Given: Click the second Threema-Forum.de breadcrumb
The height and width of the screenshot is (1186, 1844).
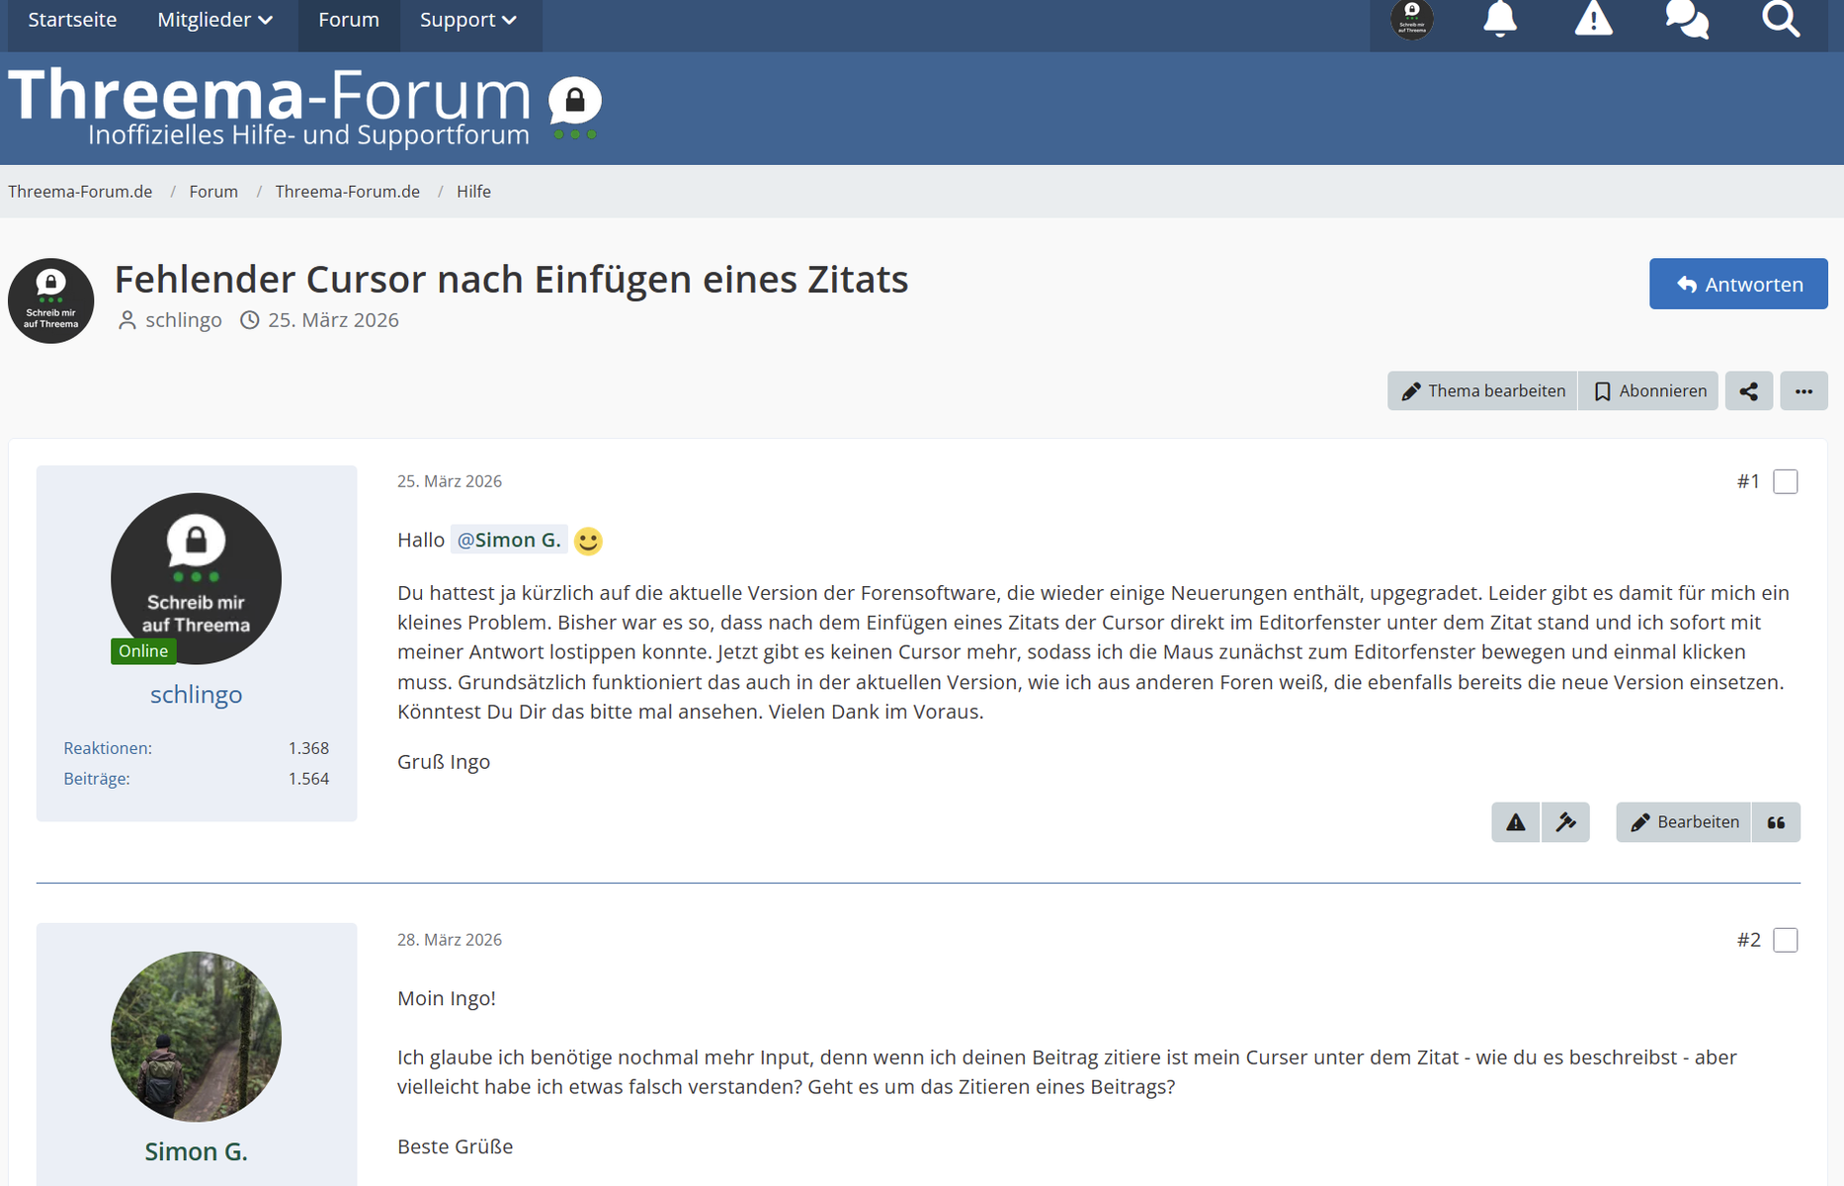Looking at the screenshot, I should pyautogui.click(x=348, y=192).
